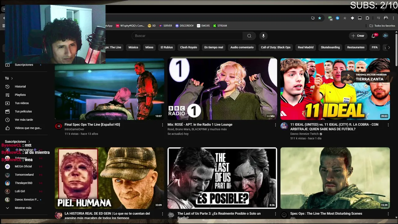
Task: Play the 11 IDEAL thumbnail
Action: [x=335, y=89]
